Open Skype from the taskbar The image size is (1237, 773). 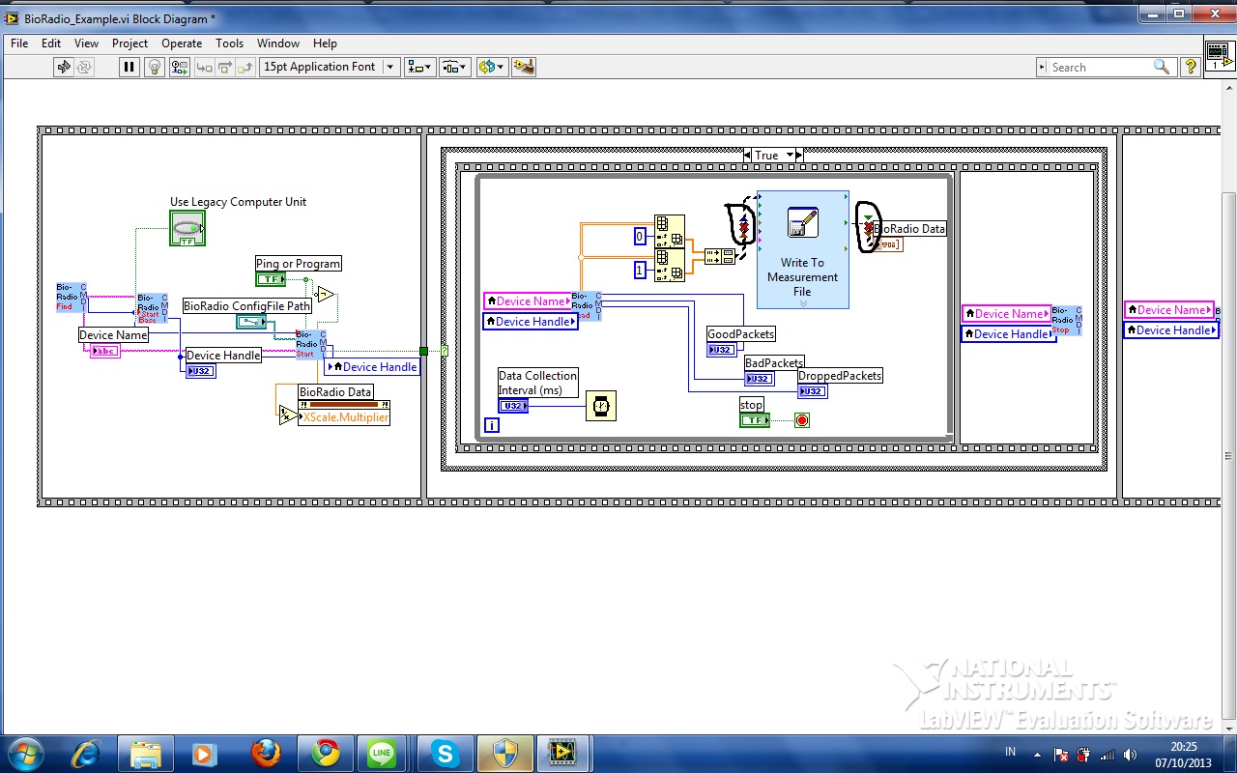[x=445, y=753]
